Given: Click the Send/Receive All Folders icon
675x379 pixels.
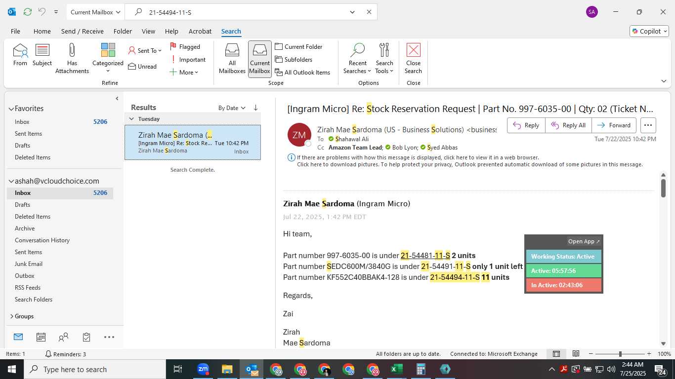Looking at the screenshot, I should [28, 12].
